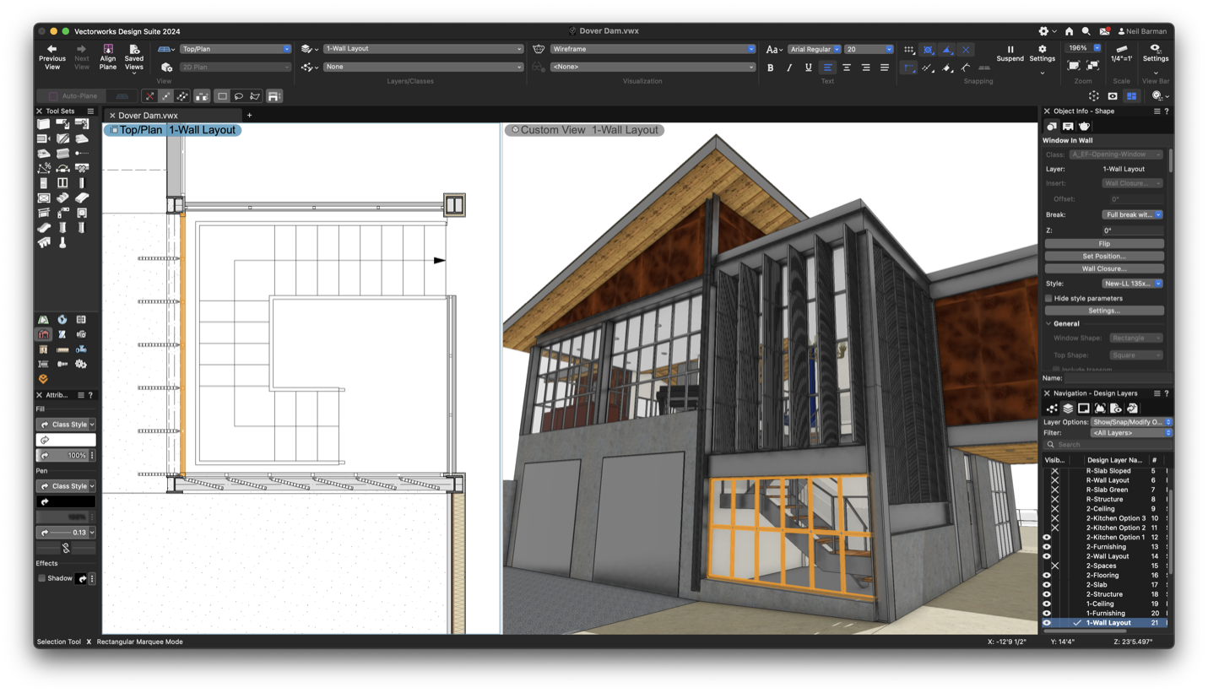Select Polygonal Marquee mode

click(x=255, y=96)
